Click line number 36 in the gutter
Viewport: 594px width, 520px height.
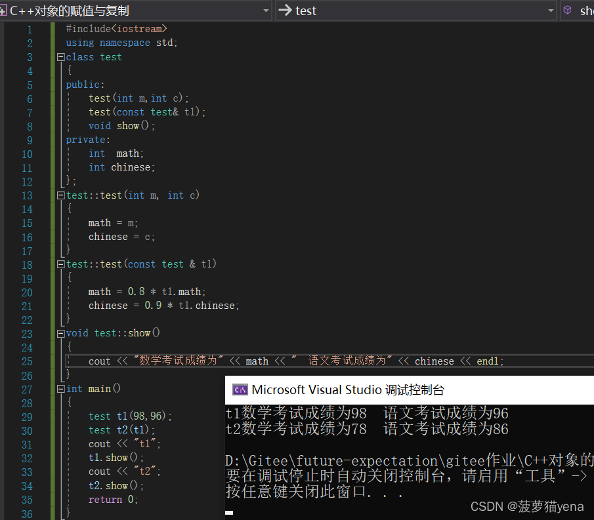[x=27, y=514]
